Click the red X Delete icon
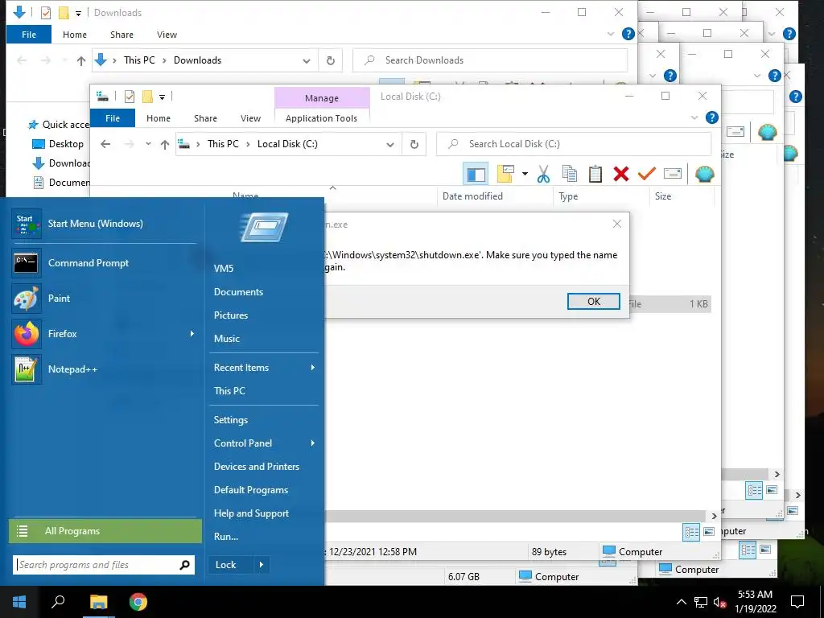This screenshot has height=618, width=824. [620, 174]
